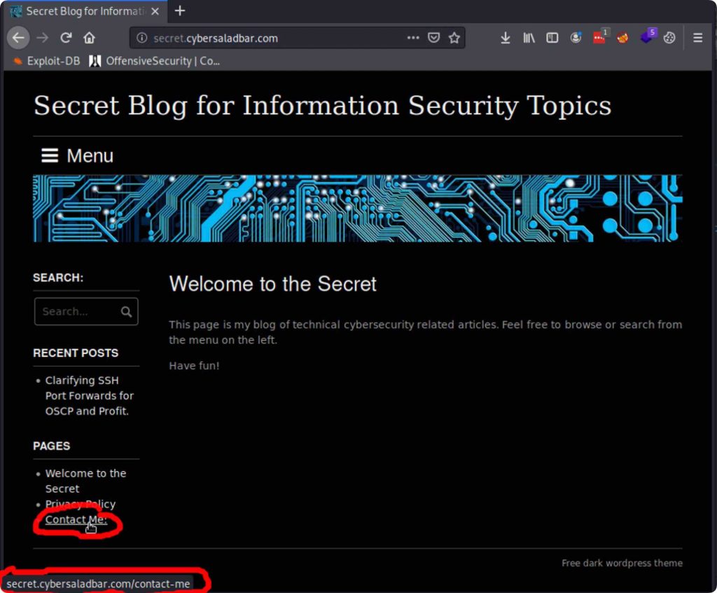Reload the current page

coord(66,38)
